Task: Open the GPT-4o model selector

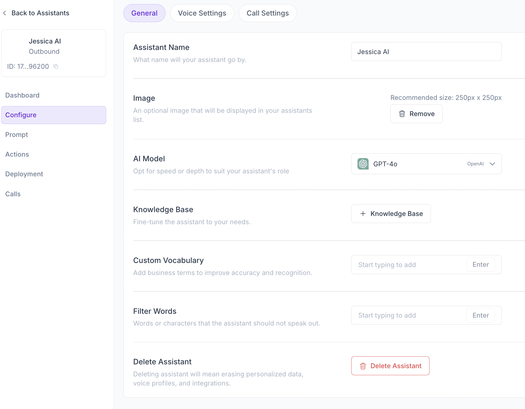Action: coord(426,164)
